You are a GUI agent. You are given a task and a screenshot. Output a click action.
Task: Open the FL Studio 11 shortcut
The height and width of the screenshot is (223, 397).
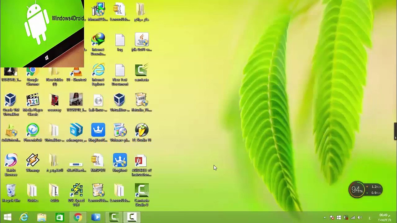click(142, 133)
